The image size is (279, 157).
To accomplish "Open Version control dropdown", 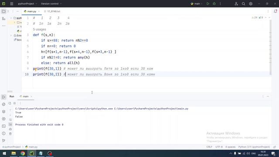I will pyautogui.click(x=51, y=3).
